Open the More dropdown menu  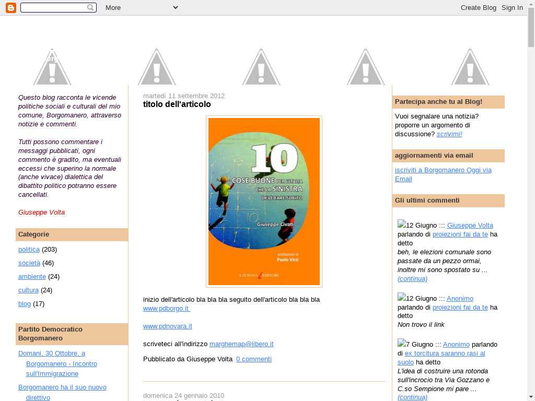(141, 7)
